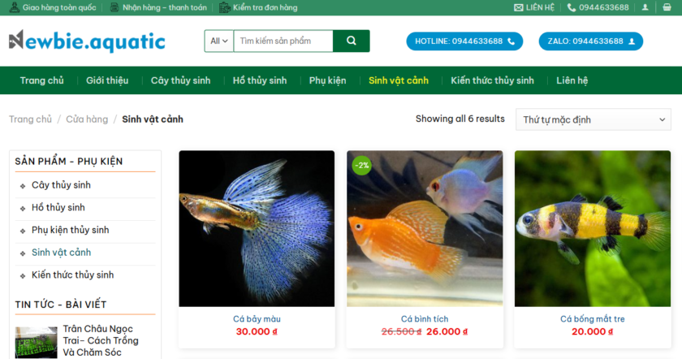The height and width of the screenshot is (359, 682).
Task: Go to the Phụ kiện menu item
Action: pyautogui.click(x=327, y=80)
